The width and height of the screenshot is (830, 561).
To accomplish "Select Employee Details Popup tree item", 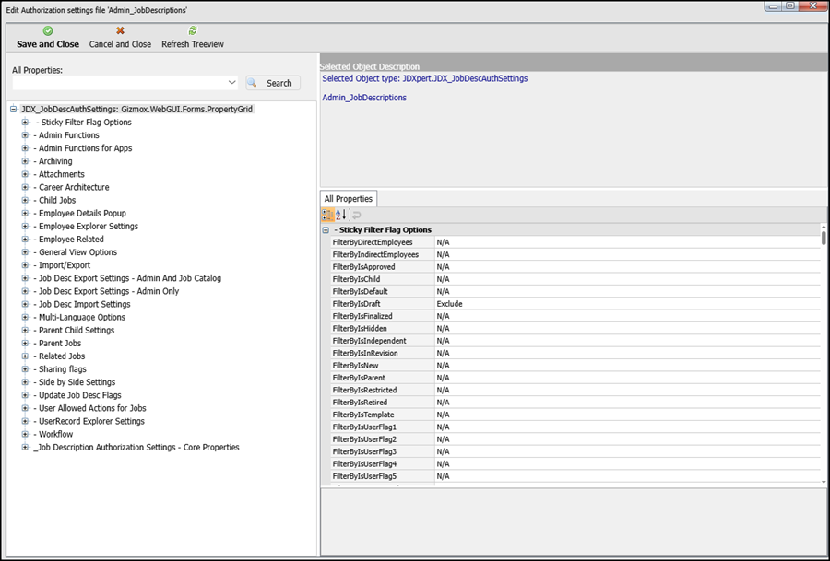I will [79, 213].
